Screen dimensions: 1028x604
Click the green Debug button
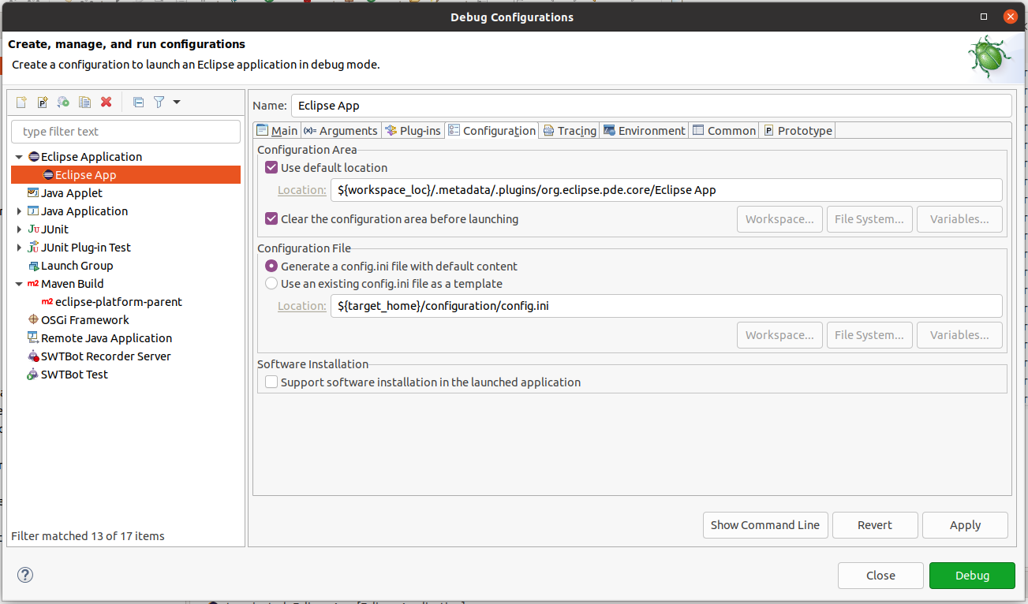coord(972,576)
